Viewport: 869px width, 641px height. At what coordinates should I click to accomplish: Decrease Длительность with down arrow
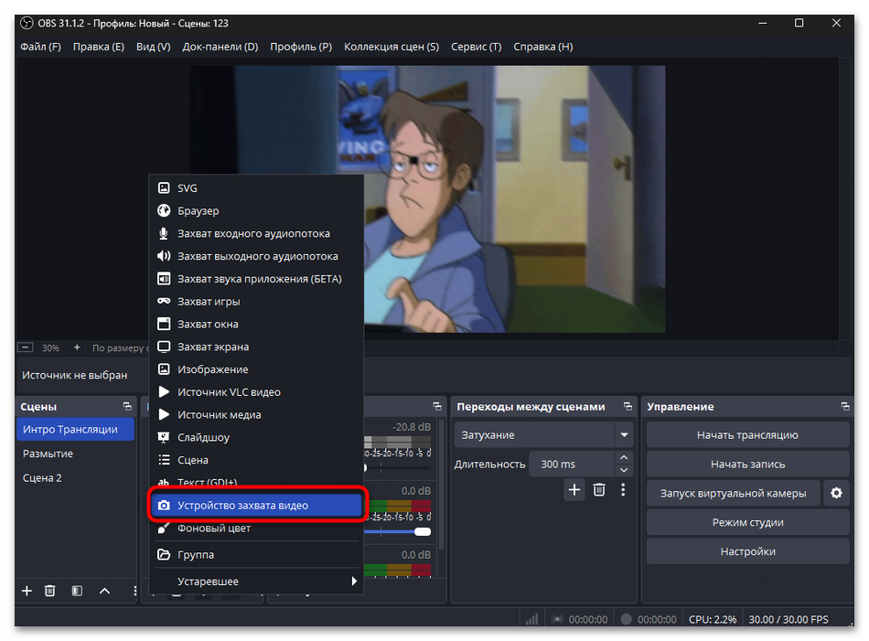pyautogui.click(x=624, y=470)
